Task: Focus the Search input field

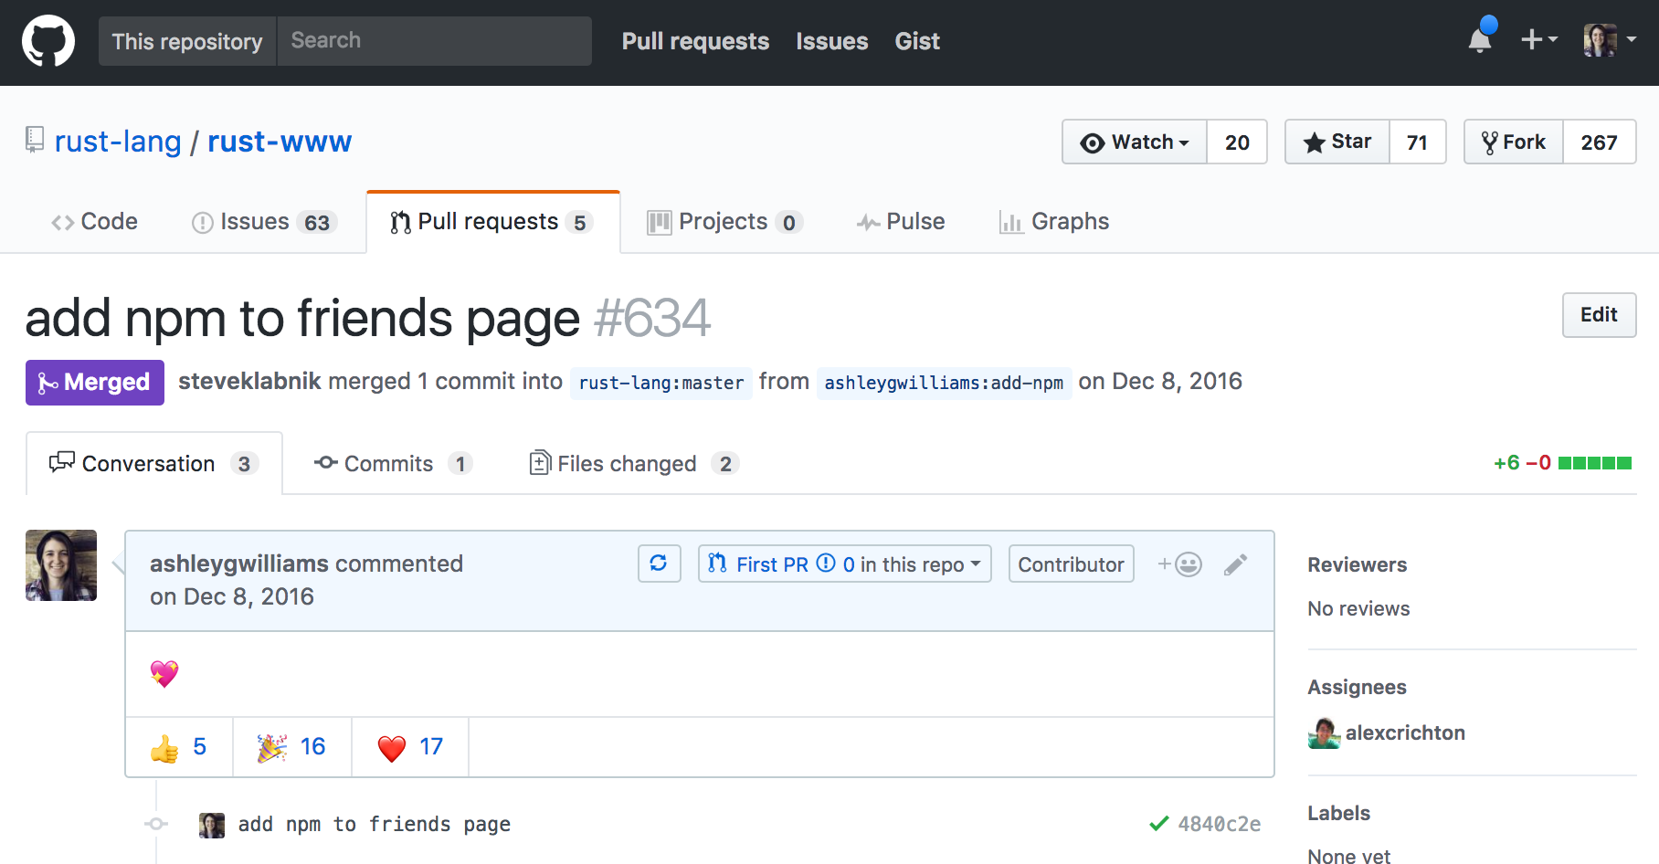Action: [x=435, y=41]
